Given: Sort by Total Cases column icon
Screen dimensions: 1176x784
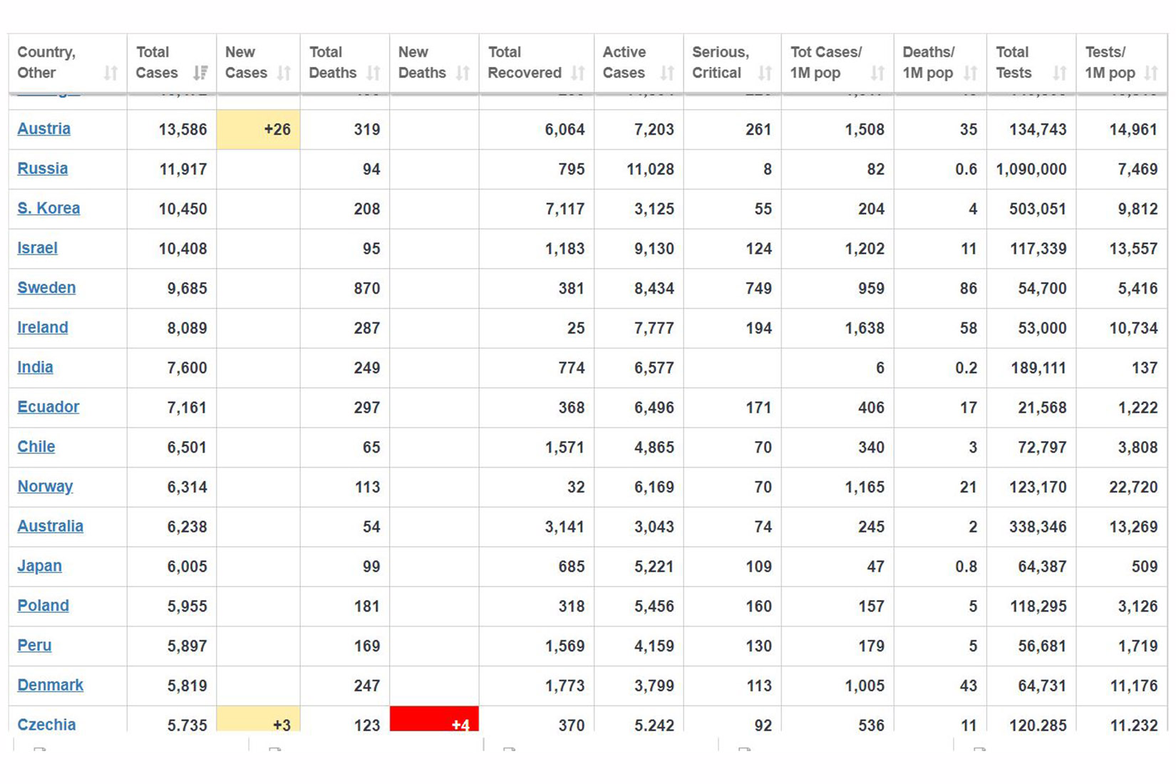Looking at the screenshot, I should 200,73.
